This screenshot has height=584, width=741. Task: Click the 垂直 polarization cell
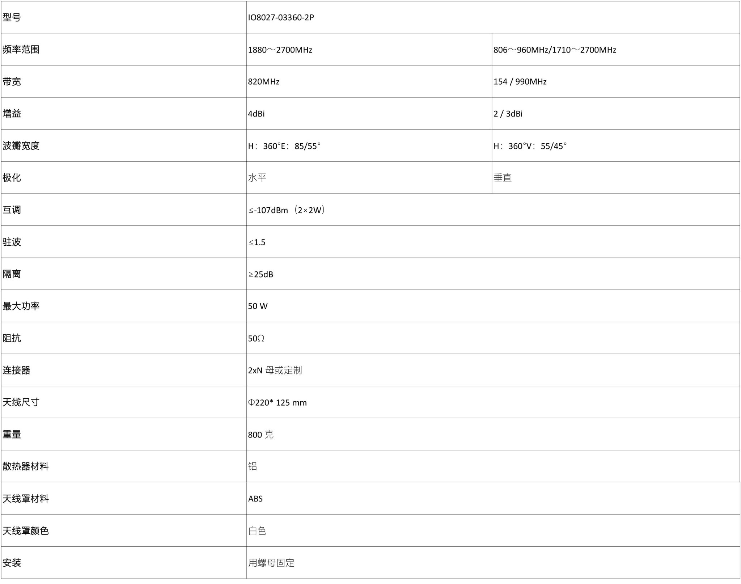pos(503,178)
